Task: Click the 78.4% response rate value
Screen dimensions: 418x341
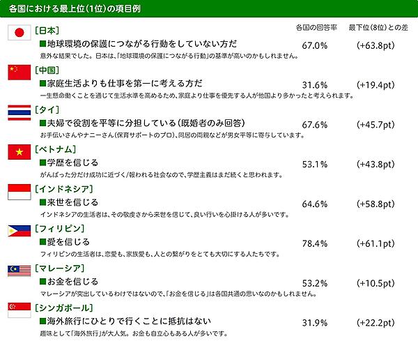Action: pyautogui.click(x=315, y=243)
